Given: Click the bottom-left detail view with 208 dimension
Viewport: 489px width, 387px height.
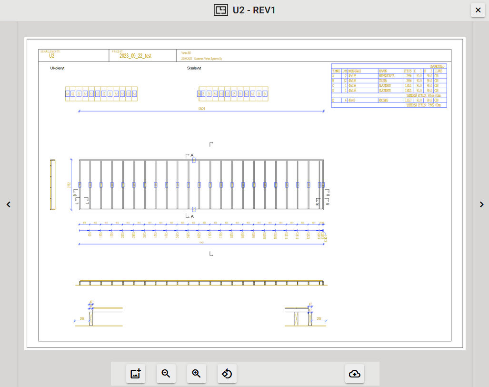Looking at the screenshot, I should pos(99,315).
